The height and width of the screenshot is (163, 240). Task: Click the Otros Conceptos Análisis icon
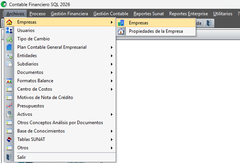[9, 123]
